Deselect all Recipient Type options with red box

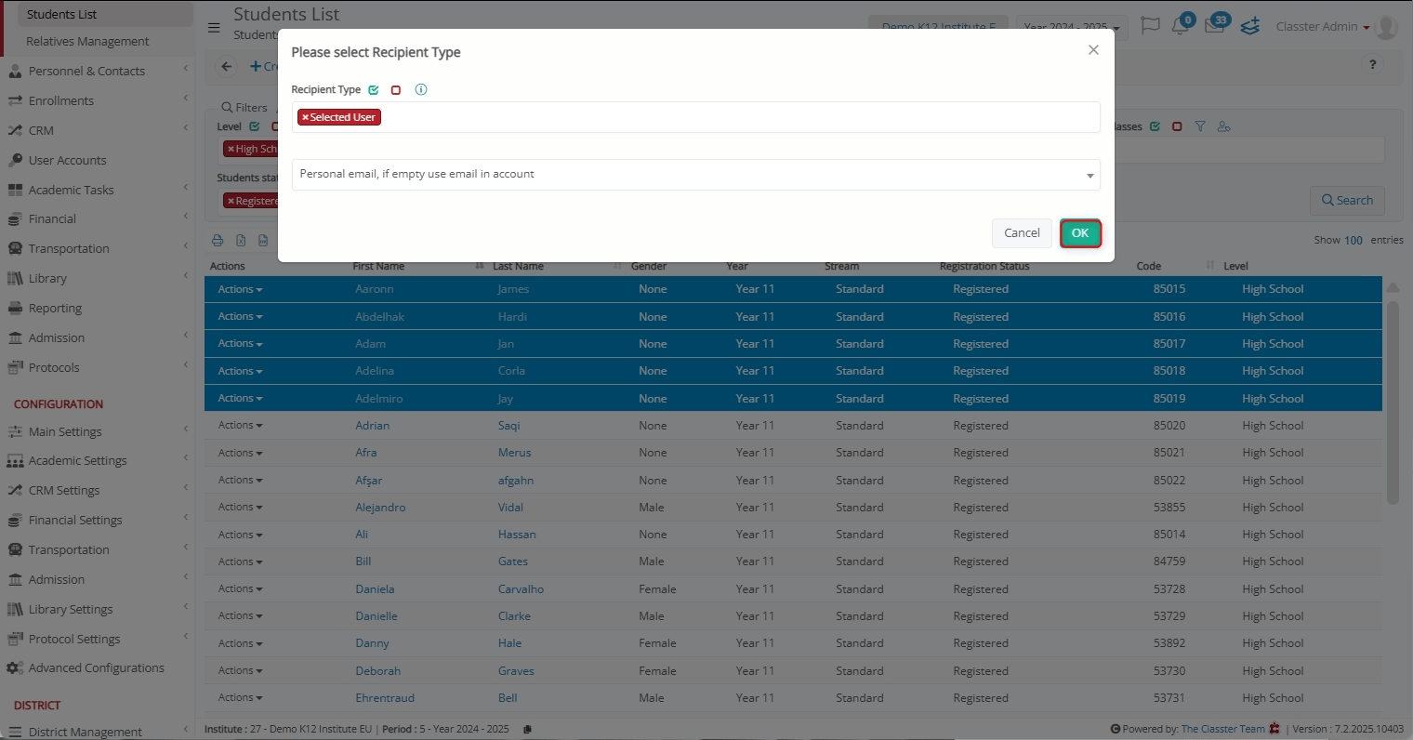pyautogui.click(x=396, y=90)
